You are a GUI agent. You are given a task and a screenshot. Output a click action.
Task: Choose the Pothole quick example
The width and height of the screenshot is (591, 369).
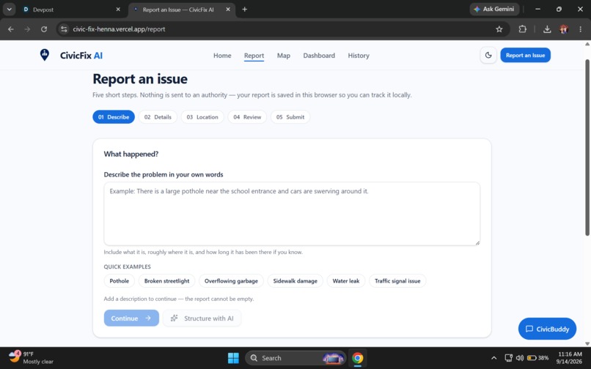pyautogui.click(x=119, y=281)
